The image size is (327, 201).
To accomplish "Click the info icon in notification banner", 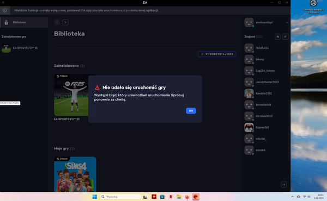I will pos(5,10).
